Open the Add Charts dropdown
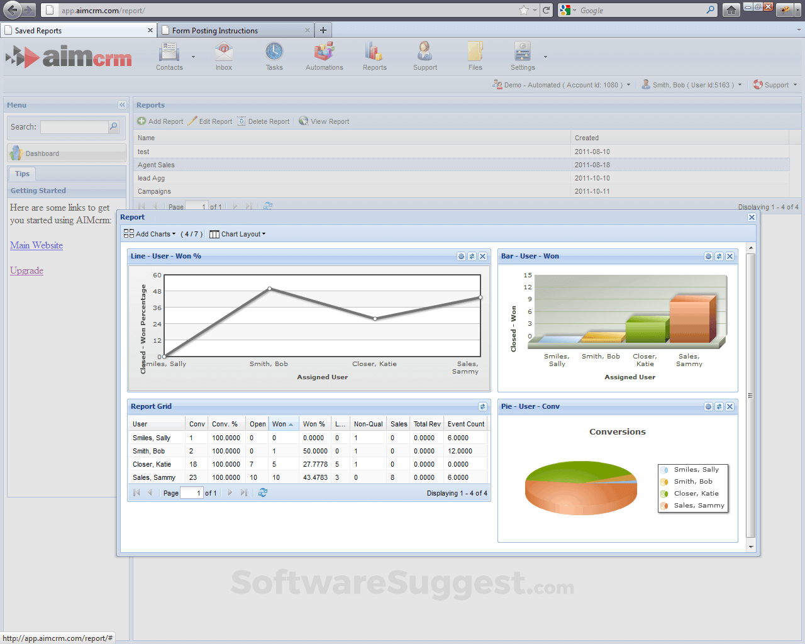 click(x=150, y=234)
